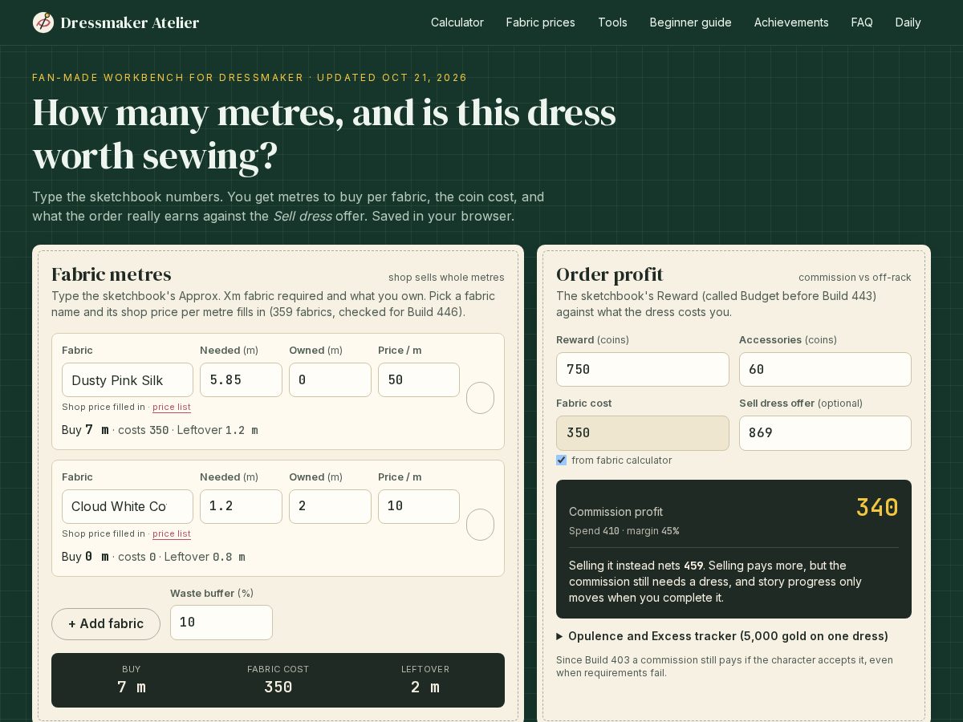Click Owned field for Dusty Pink Silk
Screen dimensions: 963x722
click(x=330, y=380)
